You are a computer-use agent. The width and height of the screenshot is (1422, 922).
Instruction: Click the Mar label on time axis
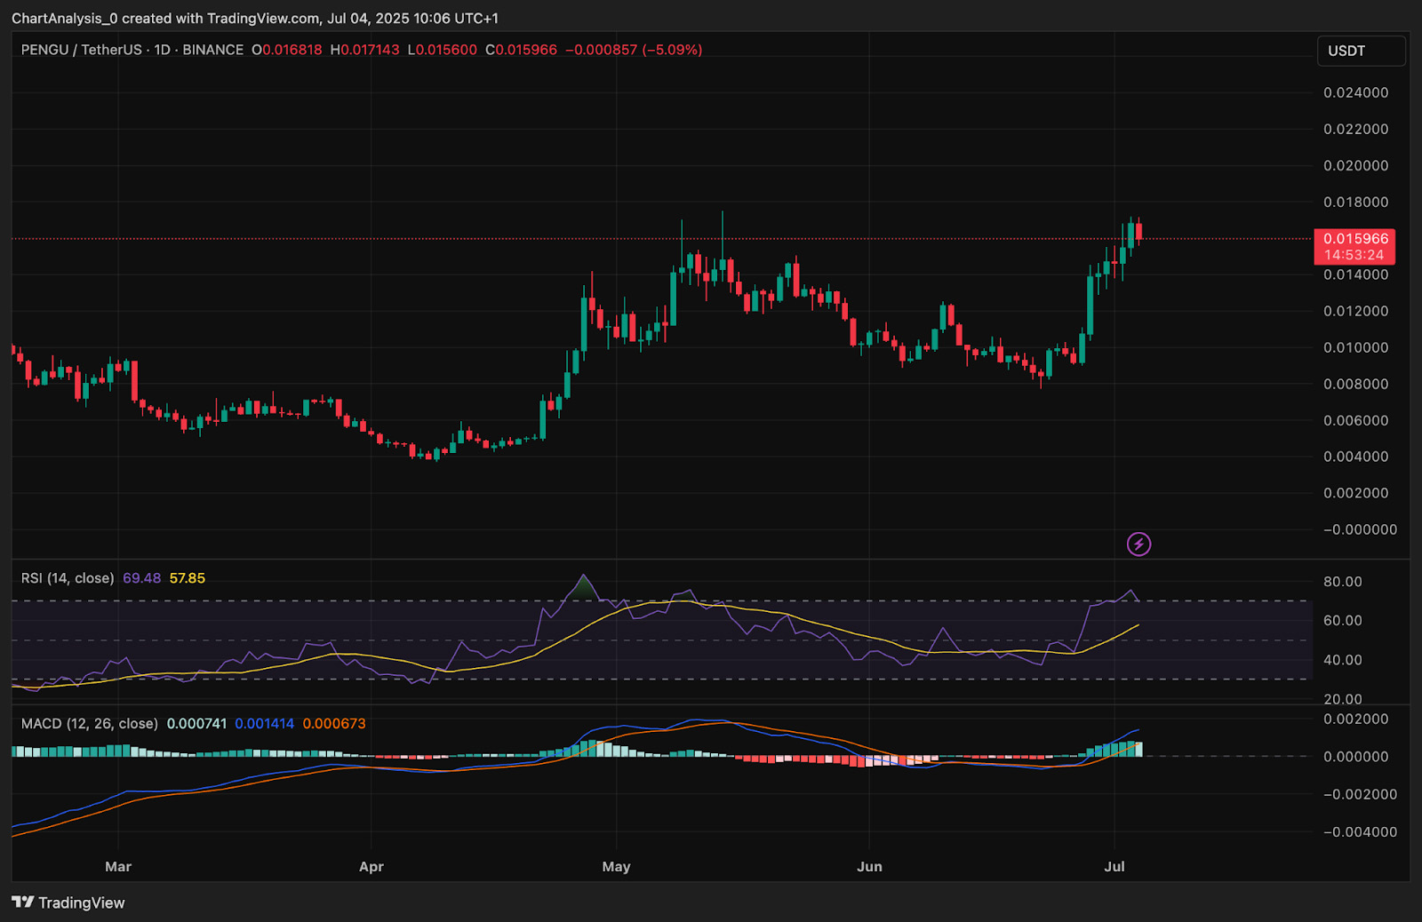118,867
